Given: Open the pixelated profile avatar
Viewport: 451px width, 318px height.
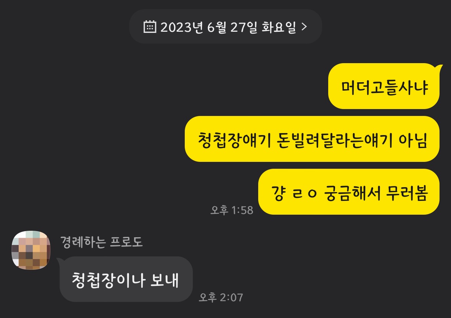Looking at the screenshot, I should [31, 250].
